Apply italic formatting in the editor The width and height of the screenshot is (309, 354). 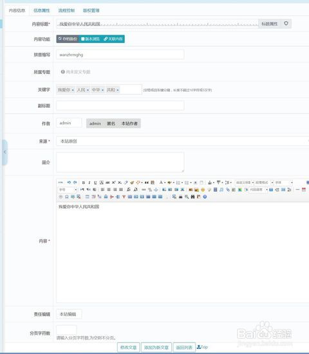(x=89, y=182)
